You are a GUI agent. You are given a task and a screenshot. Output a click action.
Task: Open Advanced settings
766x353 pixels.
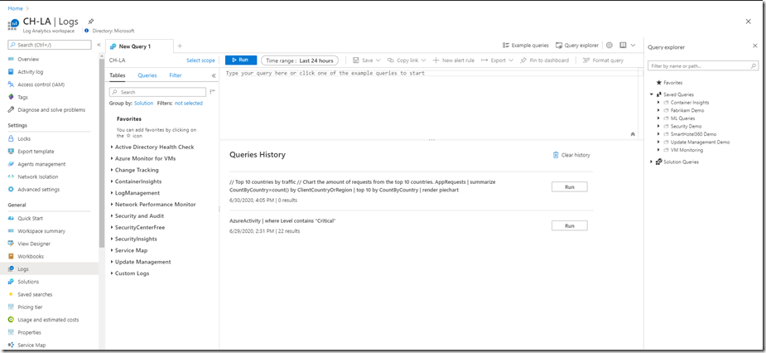[39, 190]
